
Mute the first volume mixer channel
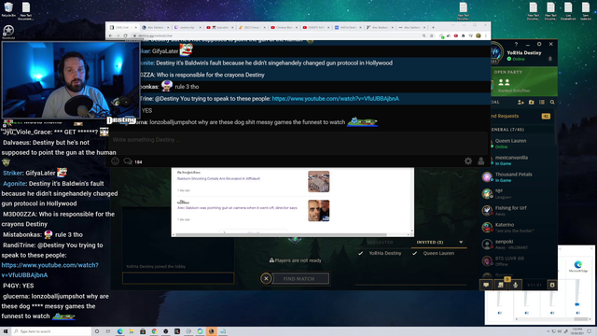[500, 313]
